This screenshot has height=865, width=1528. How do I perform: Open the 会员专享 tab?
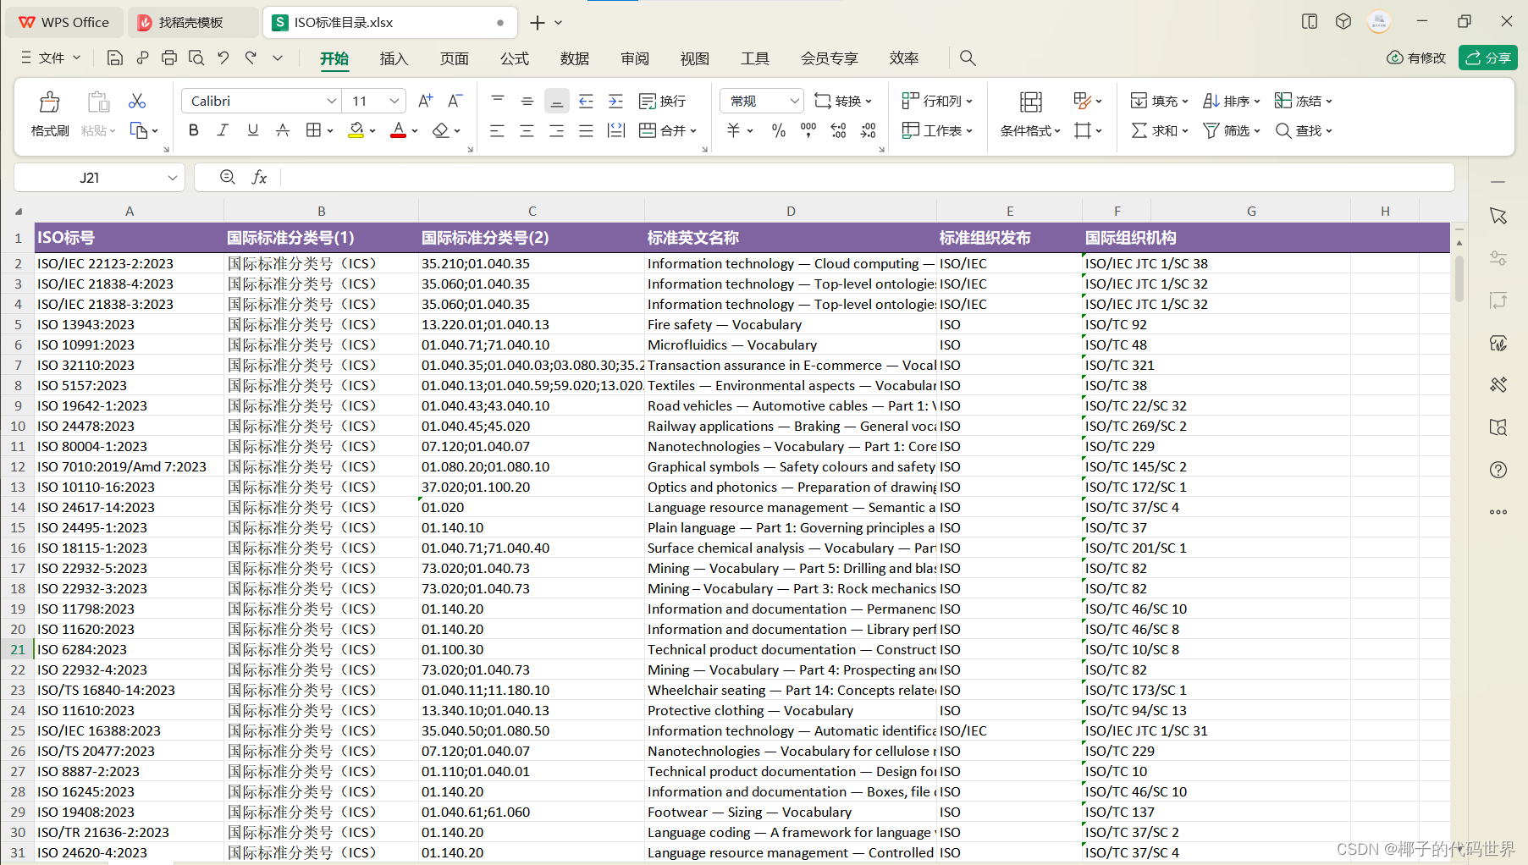(829, 58)
